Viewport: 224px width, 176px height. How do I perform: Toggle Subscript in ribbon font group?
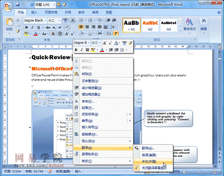(54, 27)
